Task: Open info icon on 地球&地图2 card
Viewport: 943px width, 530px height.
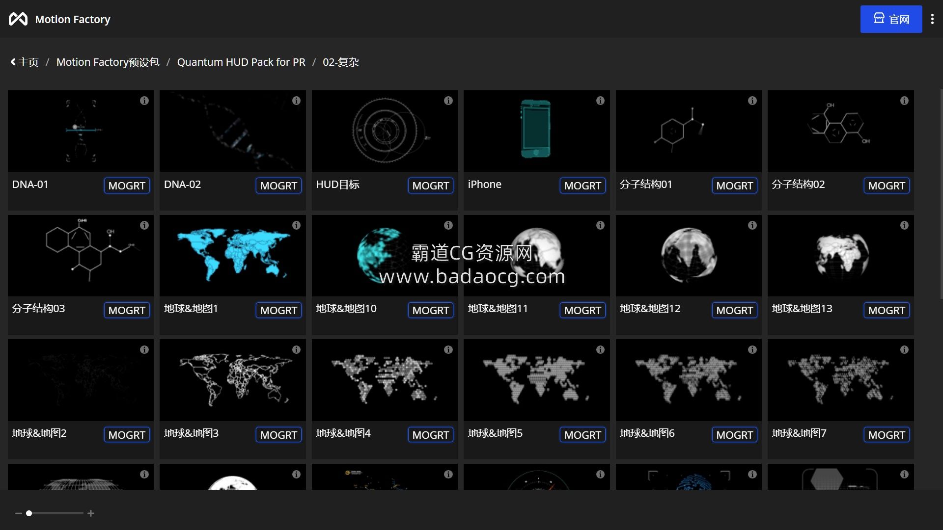Action: [144, 350]
